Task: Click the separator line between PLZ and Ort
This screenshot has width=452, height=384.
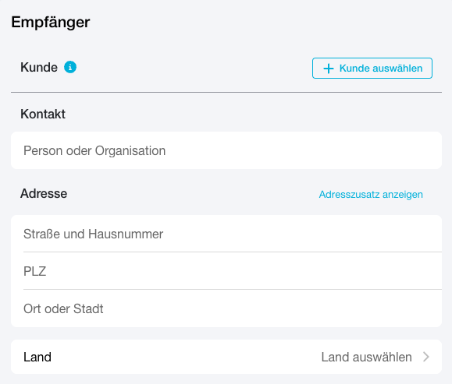Action: click(233, 290)
